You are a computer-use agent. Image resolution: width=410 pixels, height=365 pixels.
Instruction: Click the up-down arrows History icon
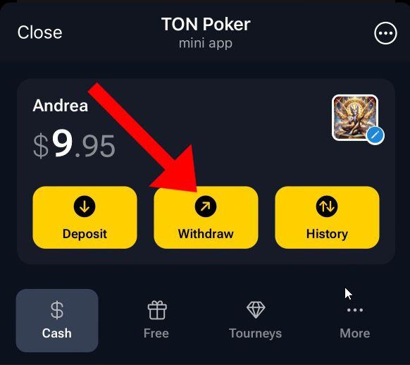tap(327, 206)
